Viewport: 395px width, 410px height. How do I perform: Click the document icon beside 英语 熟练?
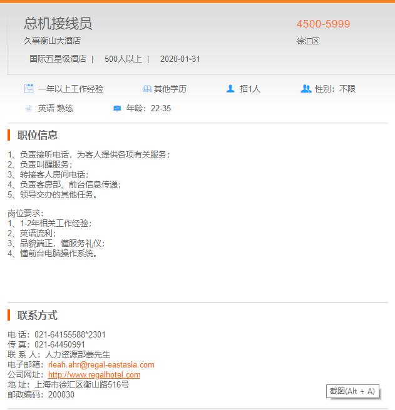coord(29,108)
